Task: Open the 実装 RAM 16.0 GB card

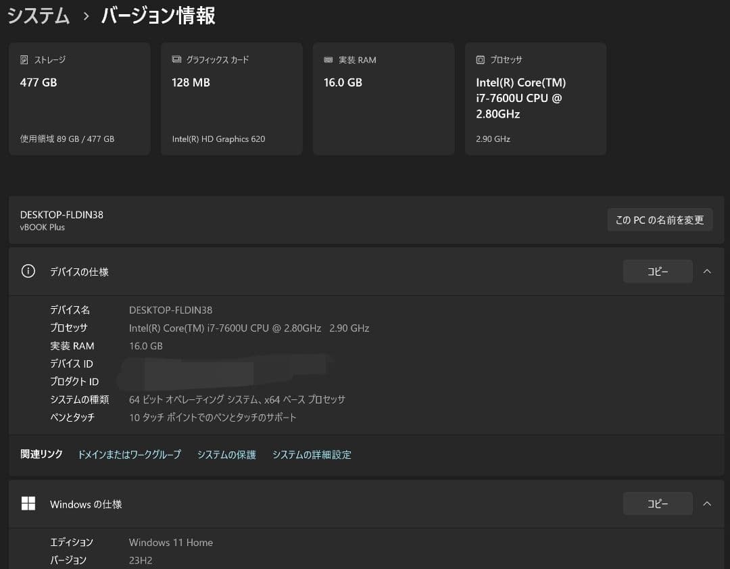Action: coord(384,99)
